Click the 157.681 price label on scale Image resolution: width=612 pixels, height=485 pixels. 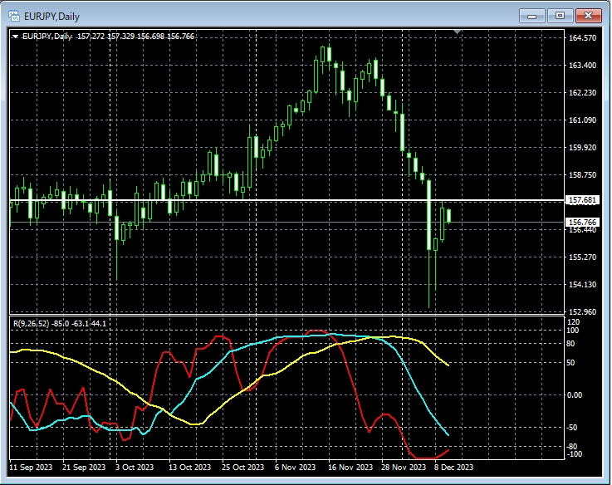(x=581, y=200)
